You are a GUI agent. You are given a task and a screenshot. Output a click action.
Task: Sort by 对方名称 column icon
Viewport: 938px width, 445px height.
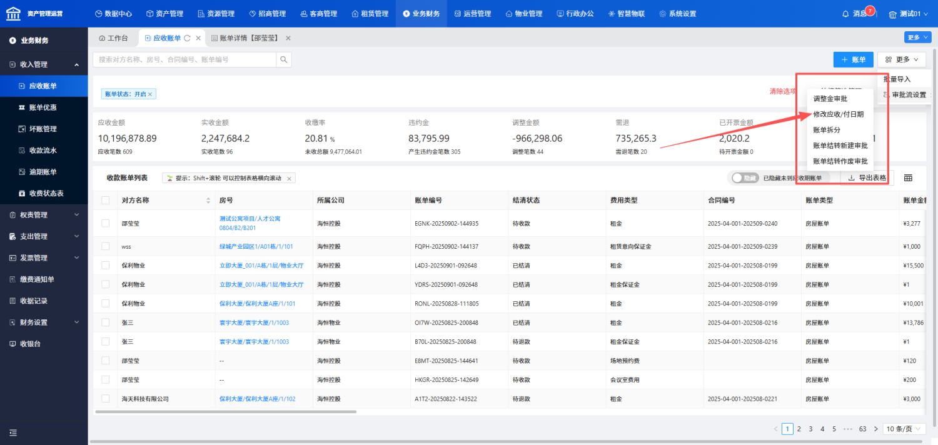pos(208,201)
